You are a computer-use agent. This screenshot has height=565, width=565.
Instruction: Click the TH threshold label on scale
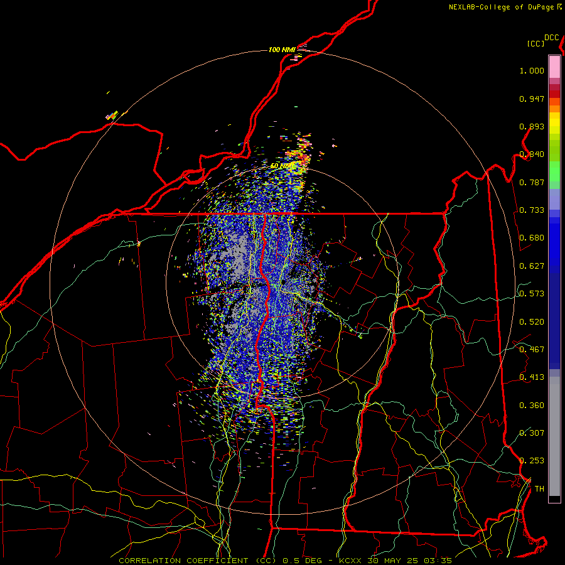[539, 489]
